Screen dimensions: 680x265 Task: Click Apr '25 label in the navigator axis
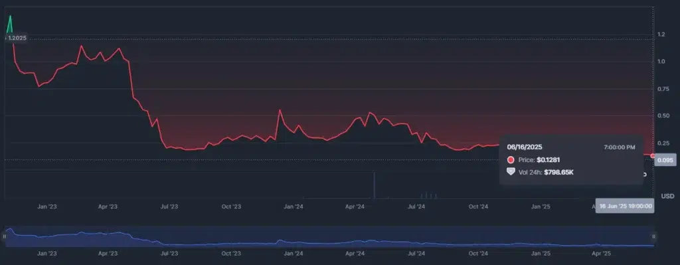[602, 253]
